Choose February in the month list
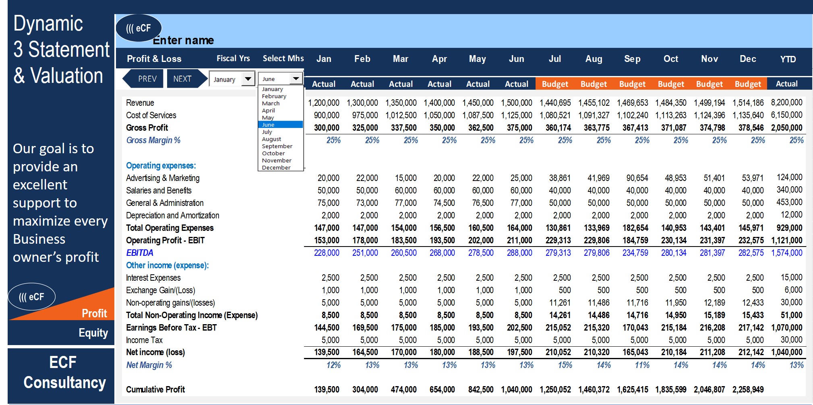The height and width of the screenshot is (405, 813). click(274, 96)
